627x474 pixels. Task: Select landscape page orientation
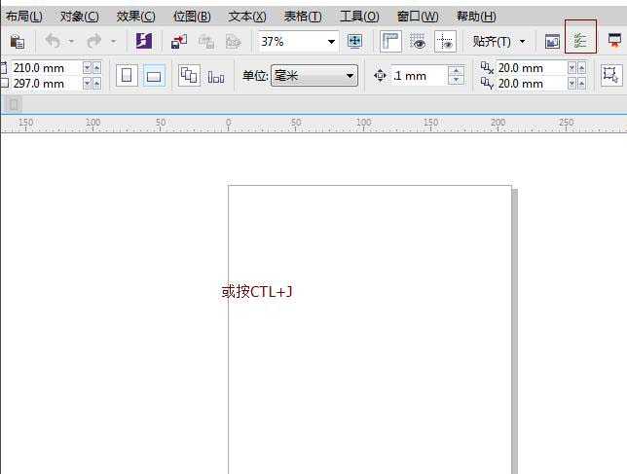(x=154, y=76)
